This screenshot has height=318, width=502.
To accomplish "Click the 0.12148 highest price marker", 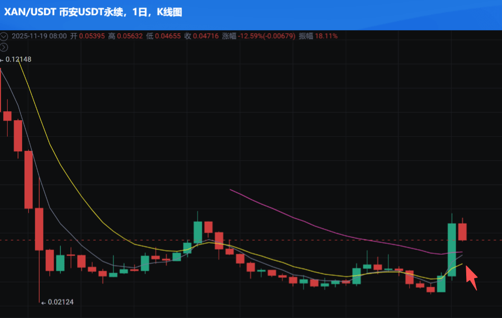I will click(x=19, y=59).
